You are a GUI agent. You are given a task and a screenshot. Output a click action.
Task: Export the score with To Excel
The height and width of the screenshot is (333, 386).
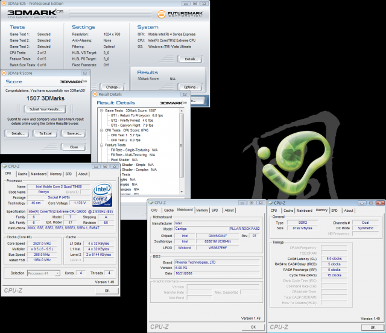pos(46,133)
